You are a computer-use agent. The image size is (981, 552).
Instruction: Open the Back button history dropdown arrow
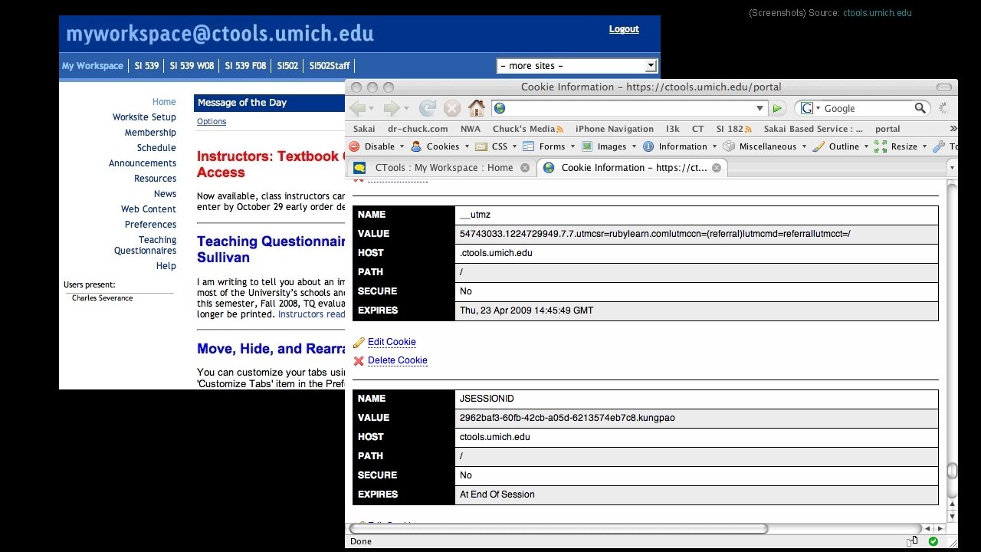[370, 109]
